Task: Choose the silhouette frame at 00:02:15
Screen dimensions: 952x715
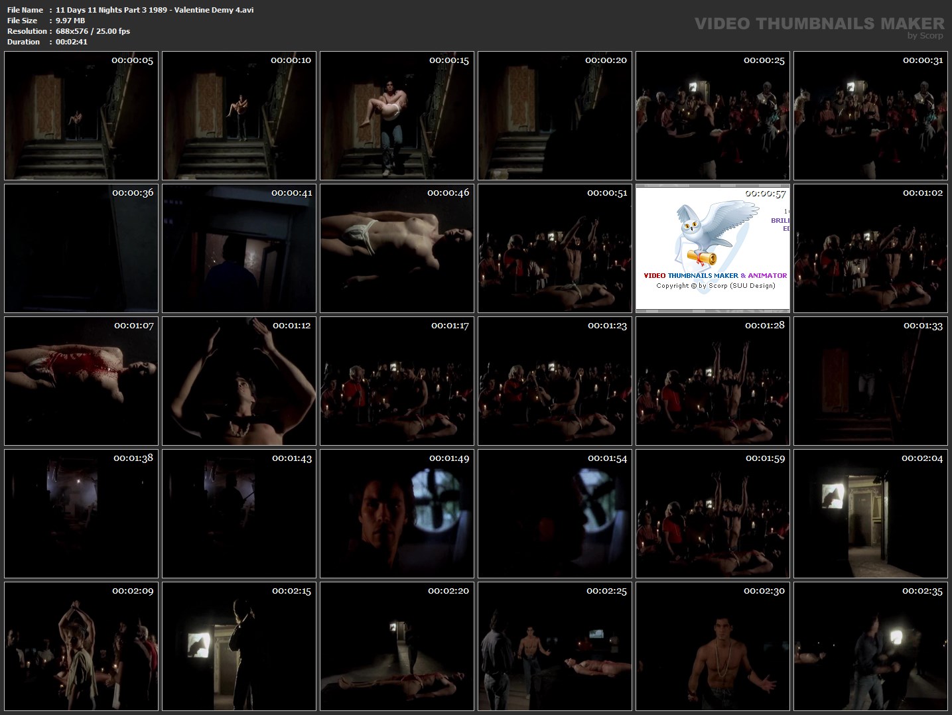Action: coord(239,646)
